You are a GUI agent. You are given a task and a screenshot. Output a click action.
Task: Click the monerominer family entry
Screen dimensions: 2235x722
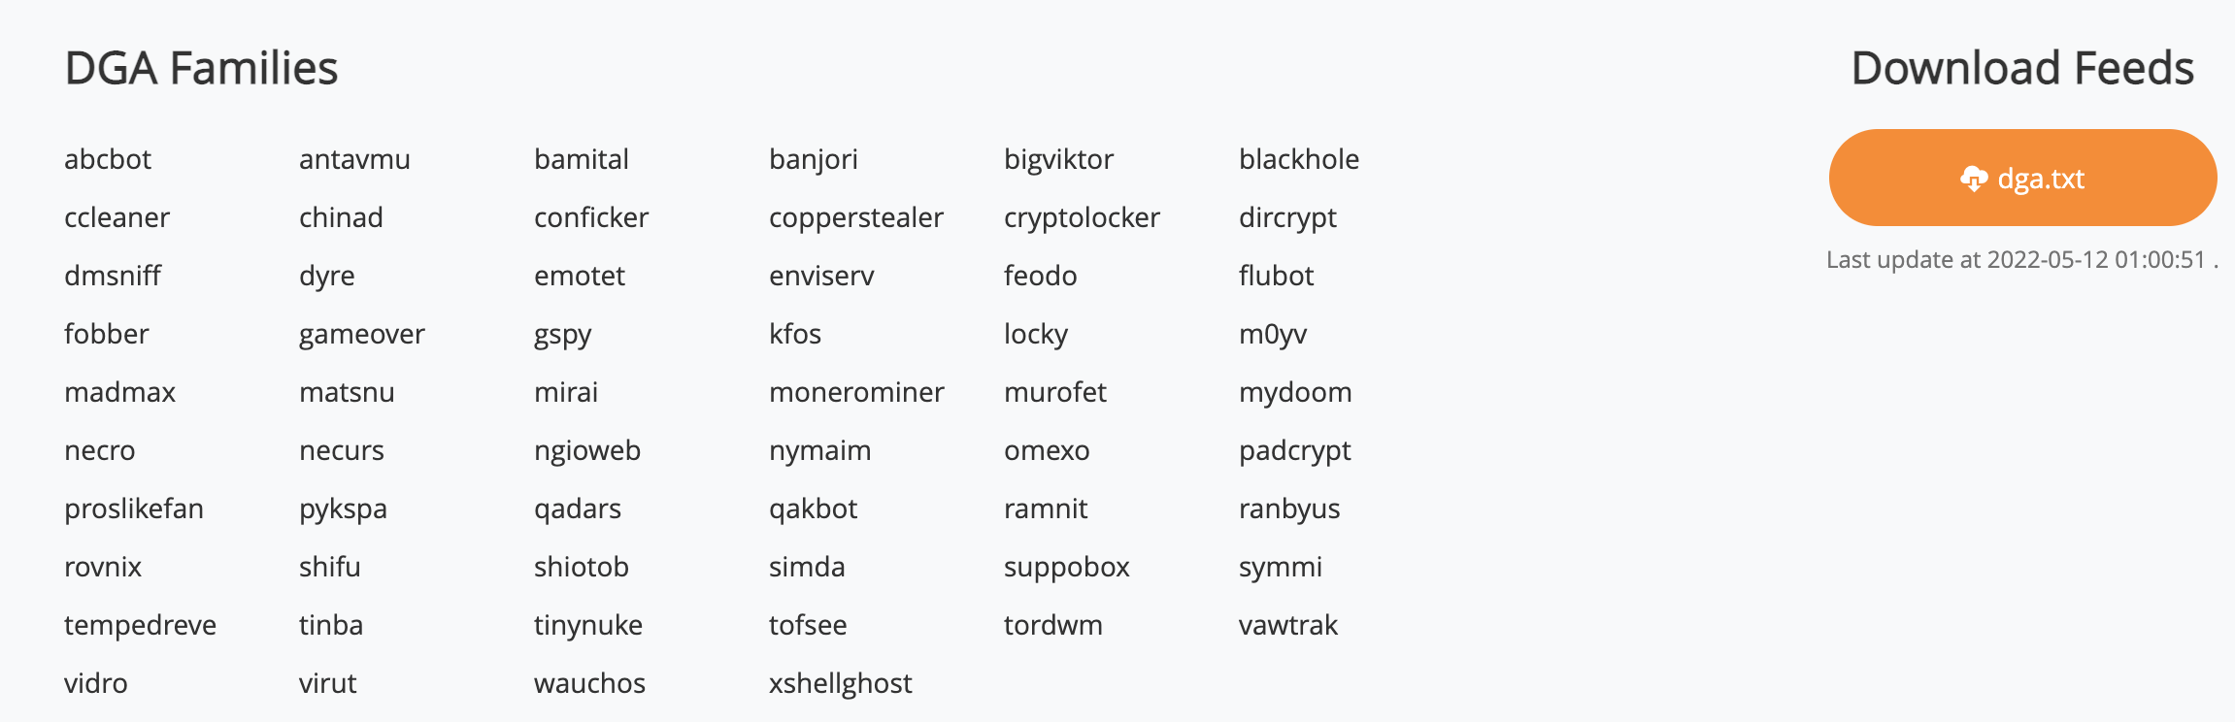(x=855, y=392)
